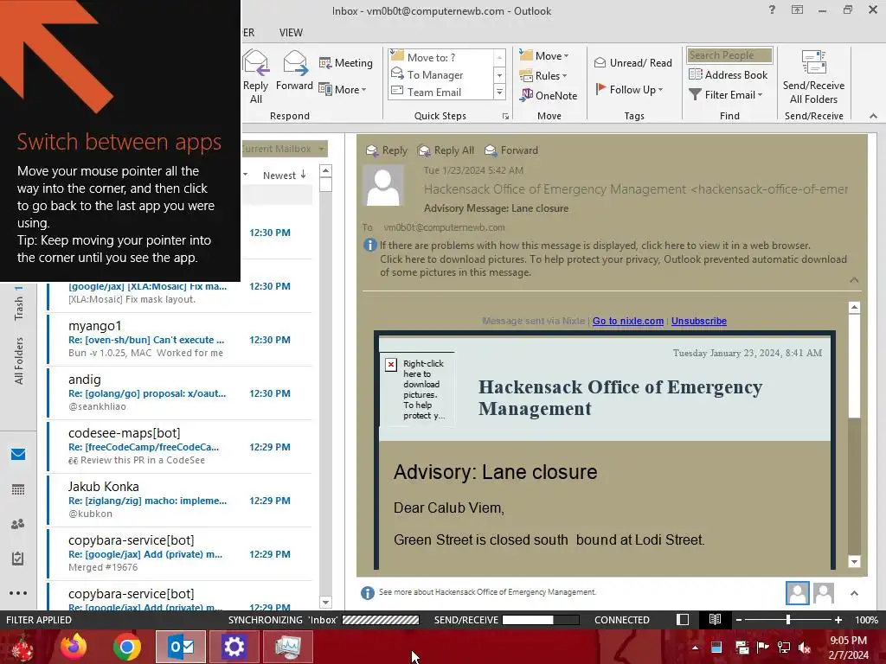Screen dimensions: 886x664
Task: Switch to the Calendar view icon
Action: click(18, 489)
